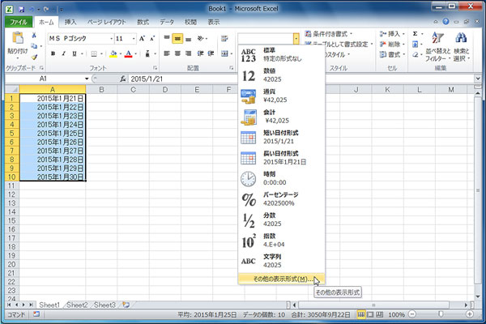Image resolution: width=486 pixels, height=324 pixels.
Task: Open the 挿入 (Insert) ribbon tab
Action: tap(71, 22)
